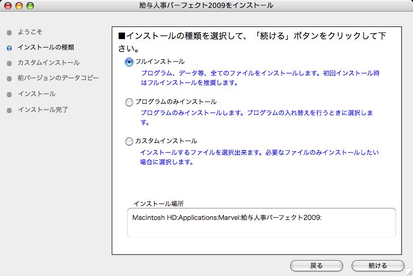Click the インストール場所 label
The width and height of the screenshot is (413, 276).
tap(159, 204)
